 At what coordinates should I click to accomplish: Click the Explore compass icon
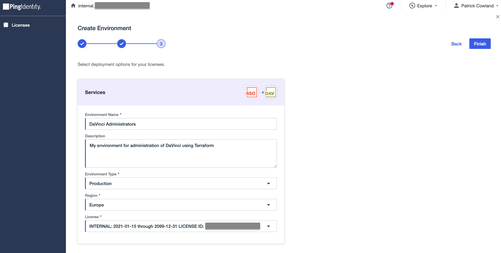click(412, 6)
